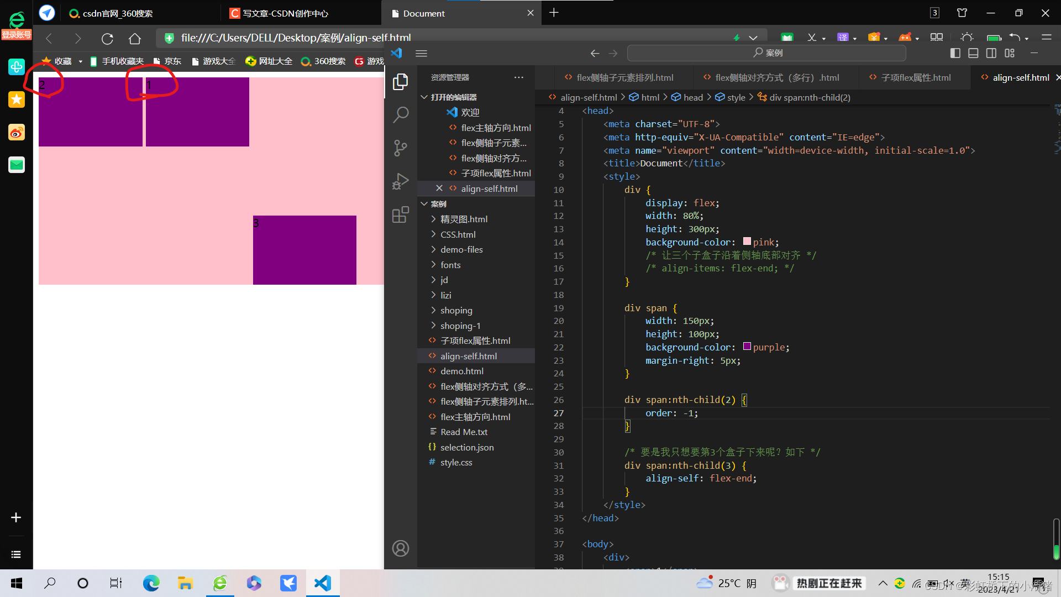Click the browser refresh button
Image resolution: width=1061 pixels, height=597 pixels.
(x=107, y=39)
